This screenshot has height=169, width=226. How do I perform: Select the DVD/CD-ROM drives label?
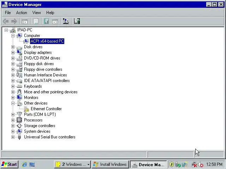(42, 58)
